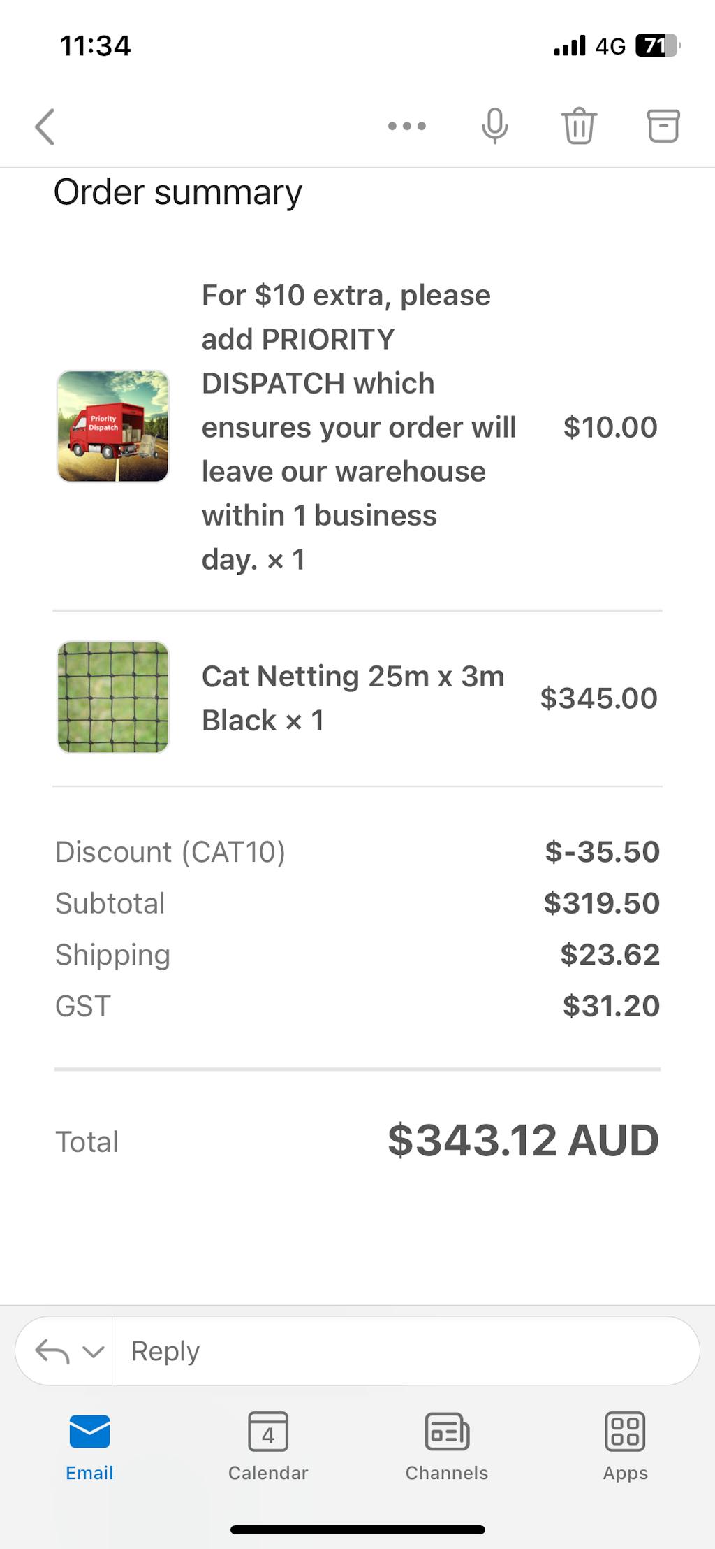Expand reply options dropdown chevron
Screen dimensions: 715x1549
coord(94,1351)
